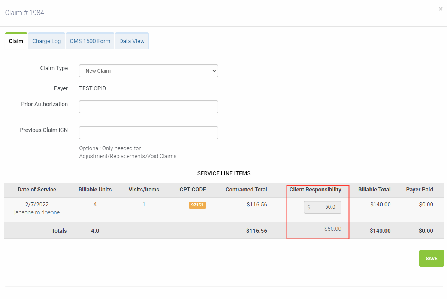Image resolution: width=447 pixels, height=299 pixels.
Task: Click the billable units value 4 in service row
Action: pyautogui.click(x=95, y=204)
